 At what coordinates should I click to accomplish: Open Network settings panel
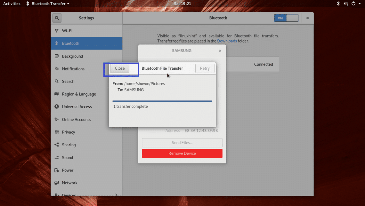(x=86, y=183)
